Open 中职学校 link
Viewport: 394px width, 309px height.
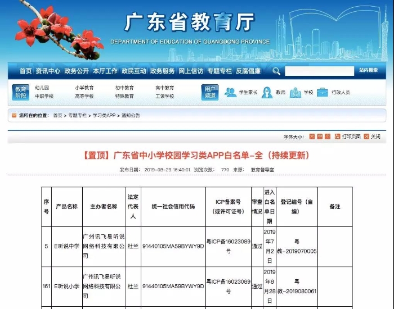coord(44,96)
